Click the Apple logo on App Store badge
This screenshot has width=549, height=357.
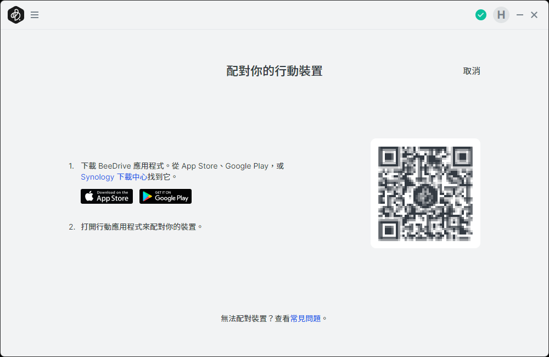pyautogui.click(x=89, y=197)
